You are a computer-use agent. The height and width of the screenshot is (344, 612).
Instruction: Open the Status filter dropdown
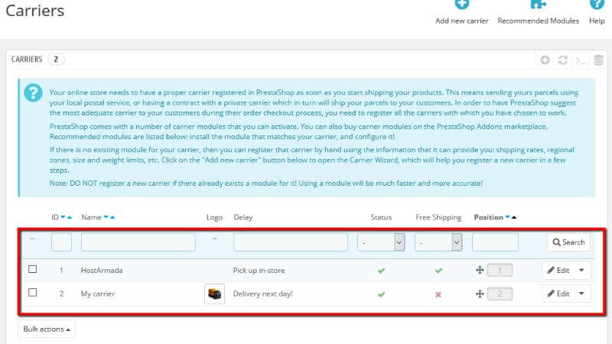pos(381,242)
